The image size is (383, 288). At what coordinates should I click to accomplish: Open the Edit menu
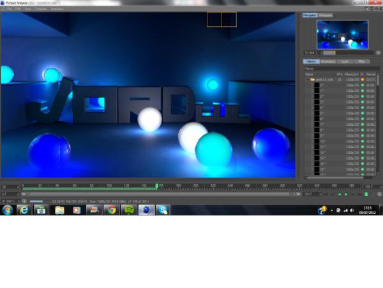pos(18,9)
